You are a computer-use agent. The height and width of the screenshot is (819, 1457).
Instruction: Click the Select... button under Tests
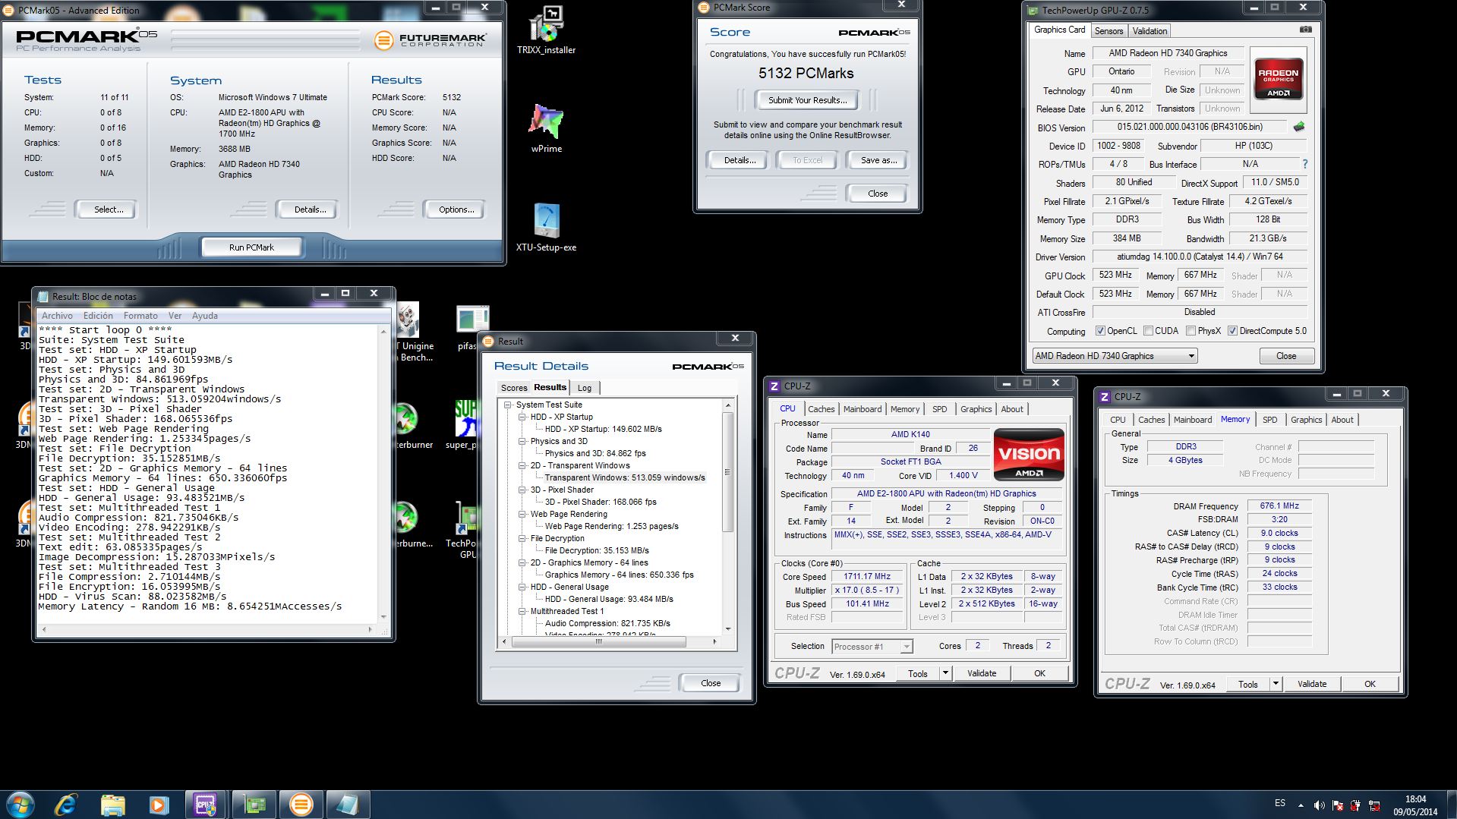[108, 209]
